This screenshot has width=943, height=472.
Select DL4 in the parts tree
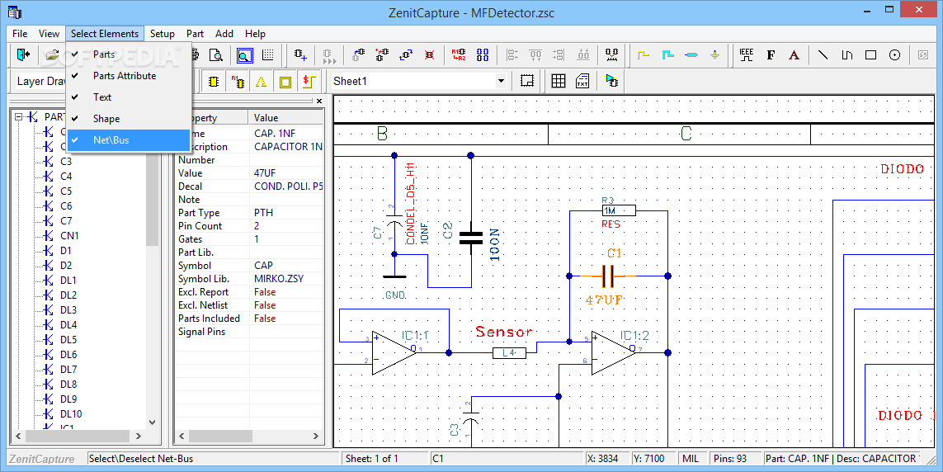coord(68,324)
